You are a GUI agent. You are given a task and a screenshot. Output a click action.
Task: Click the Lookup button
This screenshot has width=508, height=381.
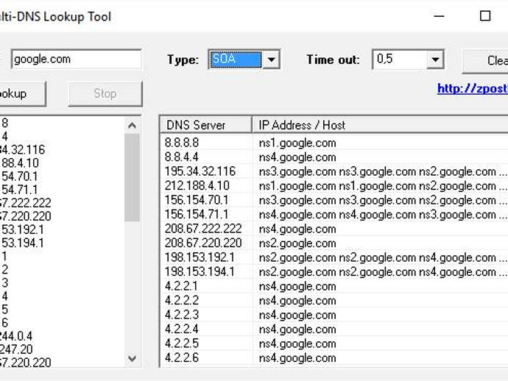tap(21, 94)
